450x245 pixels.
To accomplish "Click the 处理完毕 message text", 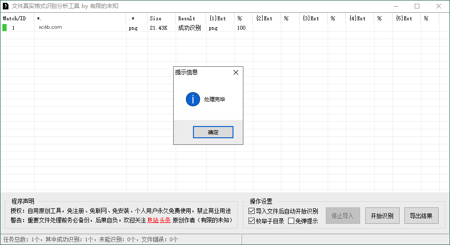I will click(x=214, y=99).
